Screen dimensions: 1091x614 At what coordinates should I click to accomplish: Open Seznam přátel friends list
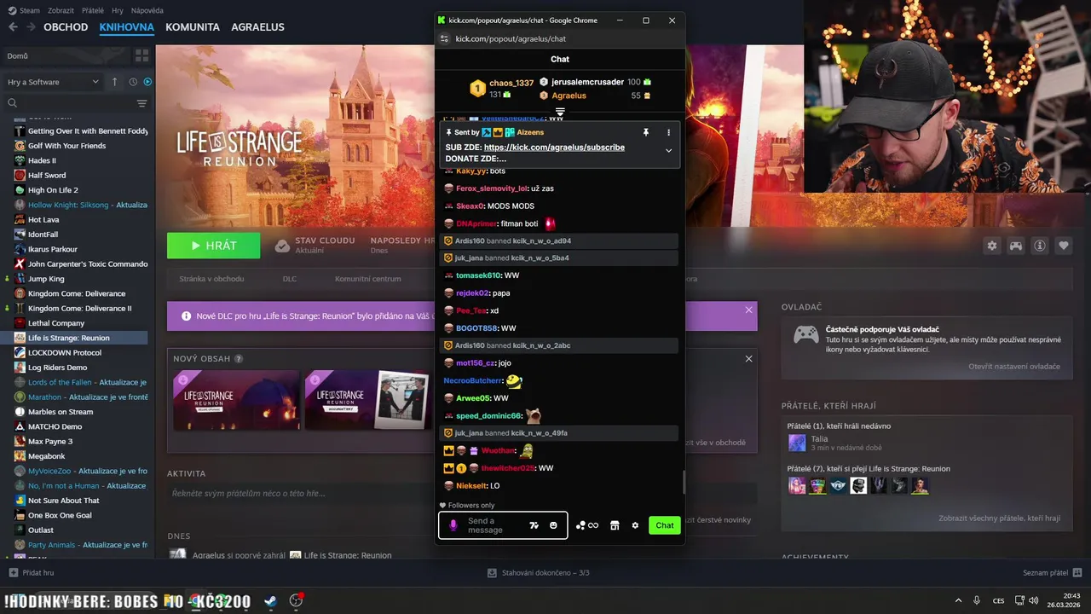coord(1053,573)
